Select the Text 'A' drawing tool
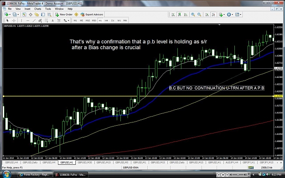Image resolution: width=285 pixels, height=178 pixels. 53,20
